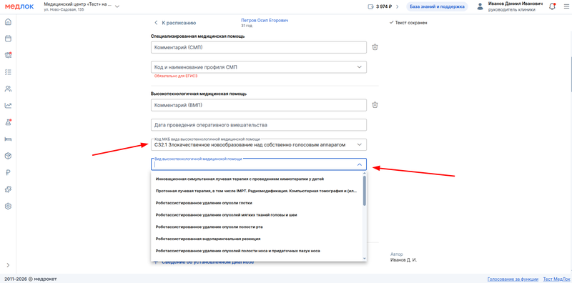Open the notifications bell icon

(x=552, y=6)
